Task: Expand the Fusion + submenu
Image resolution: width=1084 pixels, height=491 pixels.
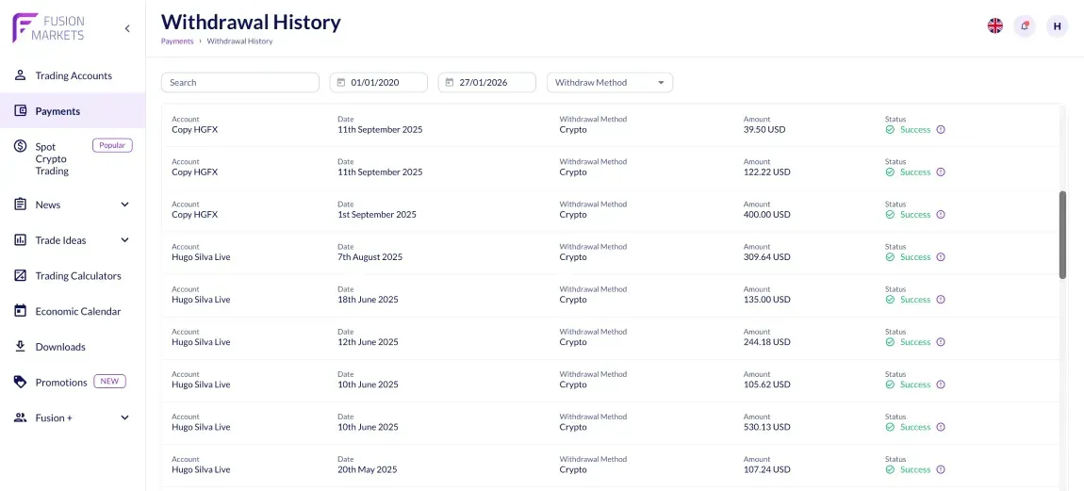Action: (x=125, y=417)
